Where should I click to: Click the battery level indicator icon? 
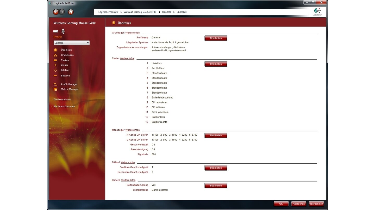click(x=56, y=31)
